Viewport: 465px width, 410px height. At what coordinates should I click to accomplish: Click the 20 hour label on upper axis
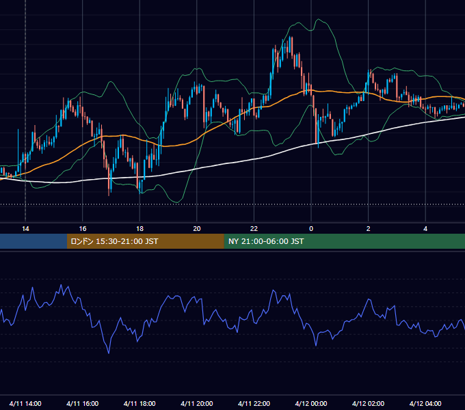click(x=197, y=229)
